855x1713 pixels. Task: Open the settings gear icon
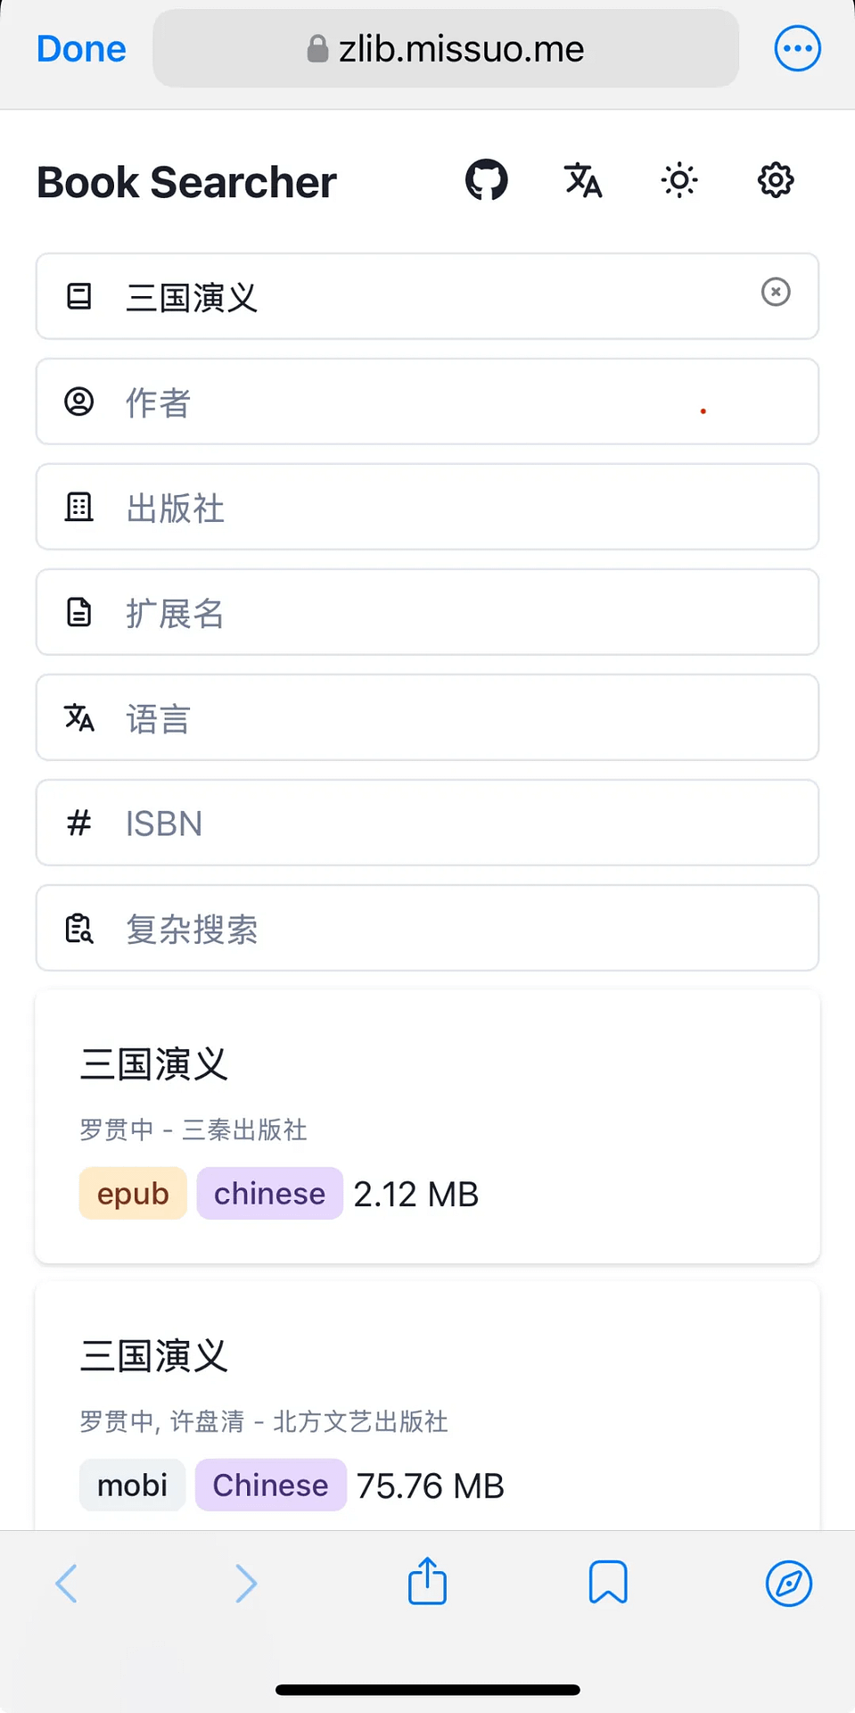[x=775, y=179]
